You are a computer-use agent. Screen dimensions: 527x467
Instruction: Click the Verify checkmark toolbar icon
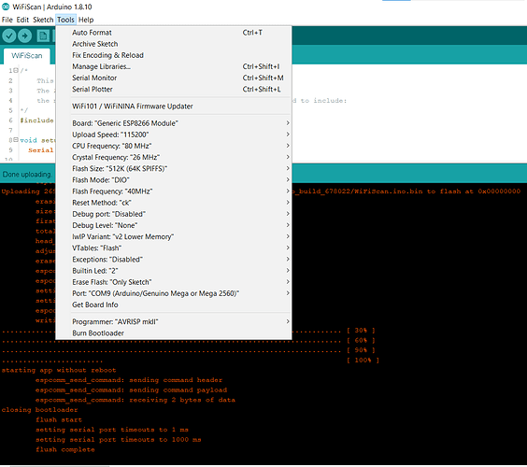tap(9, 35)
